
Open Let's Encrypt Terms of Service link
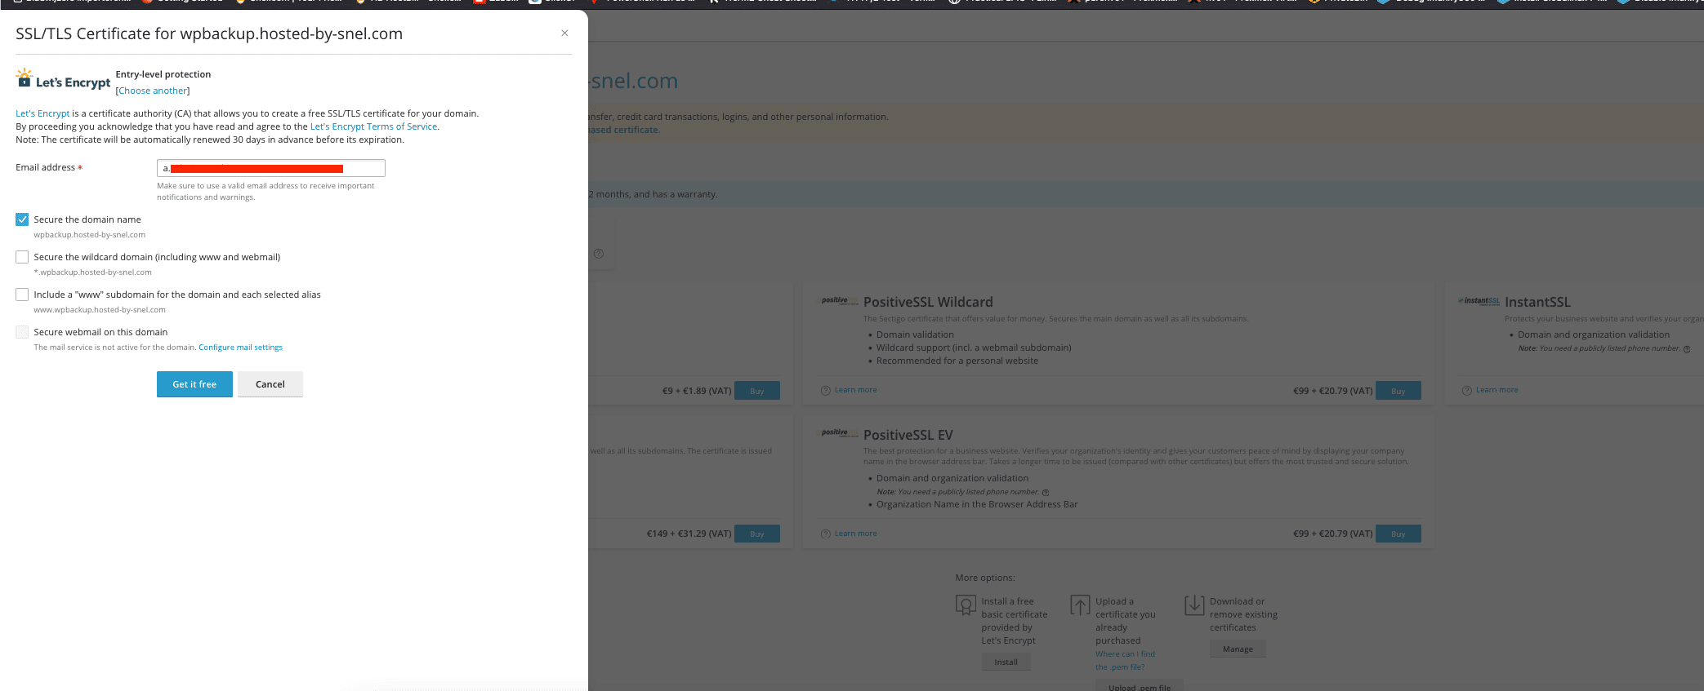pos(373,126)
